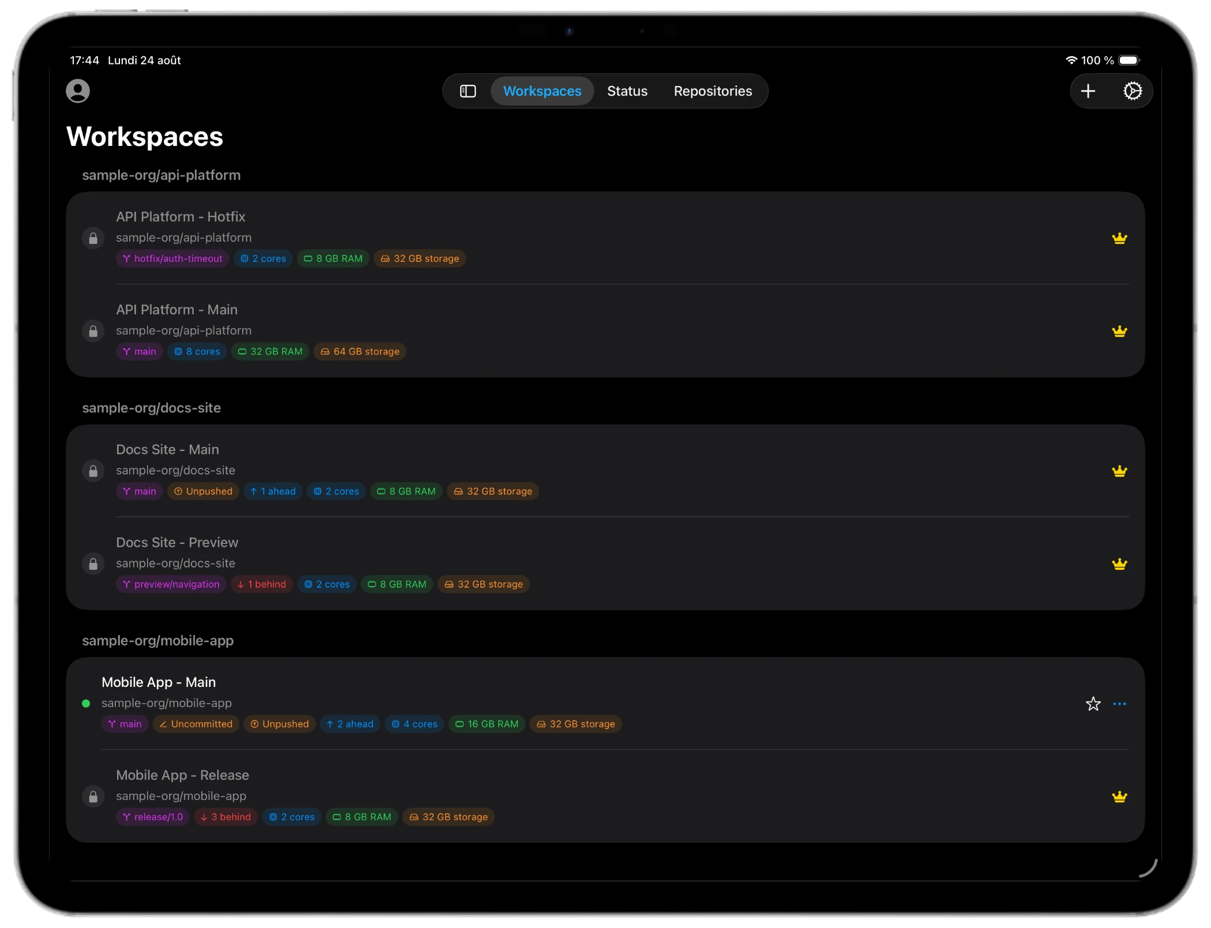This screenshot has width=1211, height=928.
Task: Click Wi-Fi icon in status bar
Action: (1071, 60)
